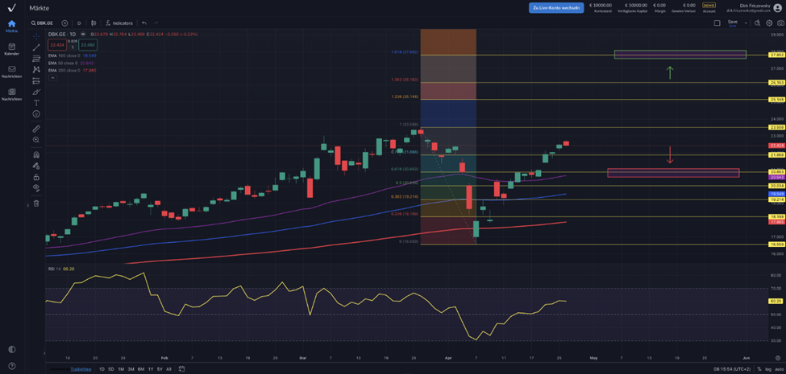Click the DBK.GE symbol search field
Viewport: 786px width, 374px height.
click(x=44, y=23)
